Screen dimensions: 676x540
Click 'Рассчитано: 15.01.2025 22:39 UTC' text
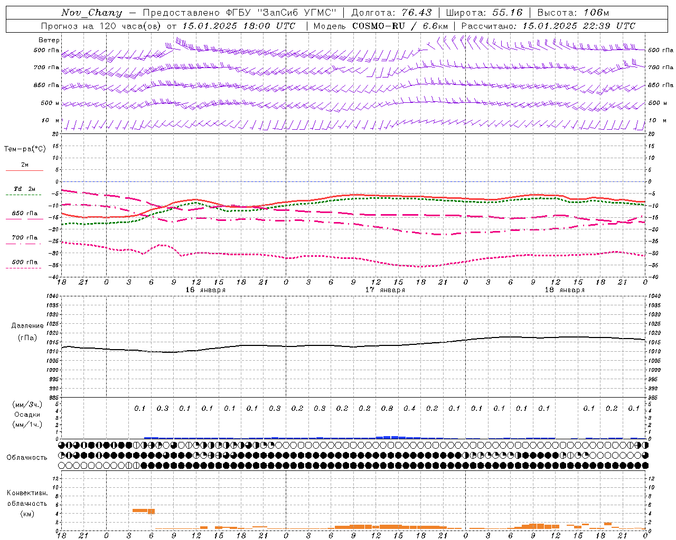point(548,26)
